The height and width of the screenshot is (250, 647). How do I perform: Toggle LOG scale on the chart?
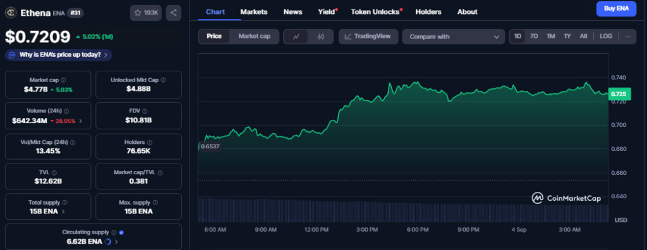click(606, 37)
